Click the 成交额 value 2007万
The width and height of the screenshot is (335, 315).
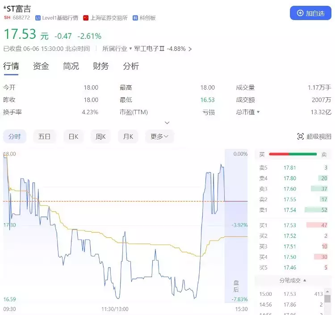pos(322,100)
